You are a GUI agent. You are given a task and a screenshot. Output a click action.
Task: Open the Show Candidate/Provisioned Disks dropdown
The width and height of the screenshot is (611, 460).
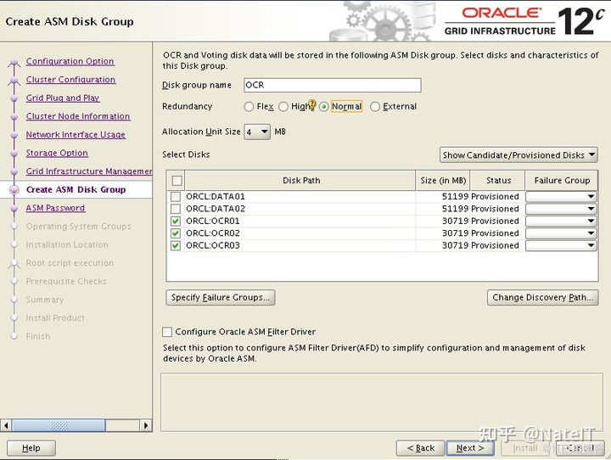519,155
